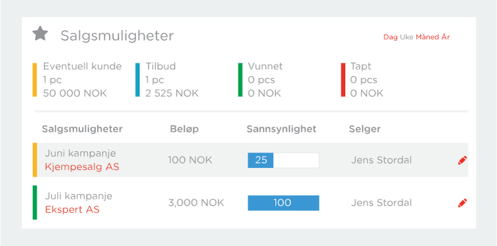Screen dimensions: 497x246
Task: Click the 100 probability bar
Action: click(x=283, y=203)
